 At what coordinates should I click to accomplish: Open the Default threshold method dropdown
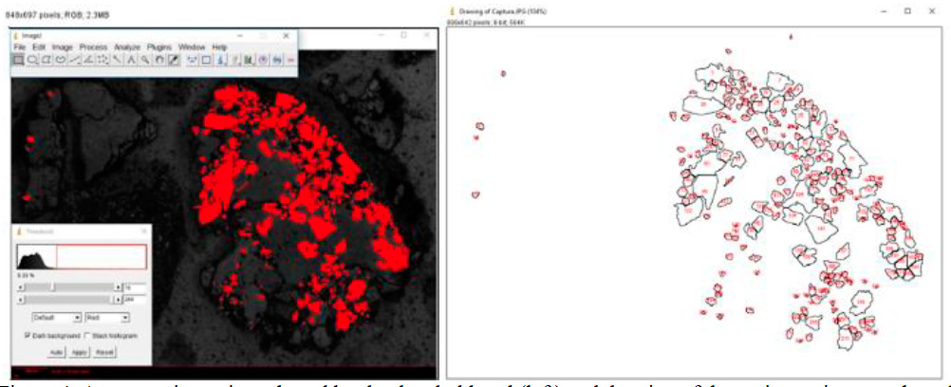tap(56, 317)
